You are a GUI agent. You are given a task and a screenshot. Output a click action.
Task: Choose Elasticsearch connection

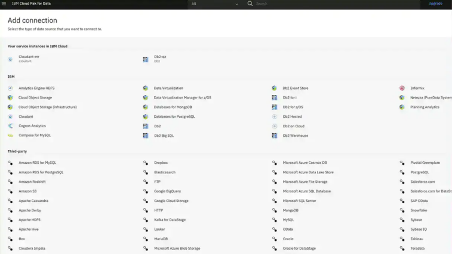tap(165, 172)
